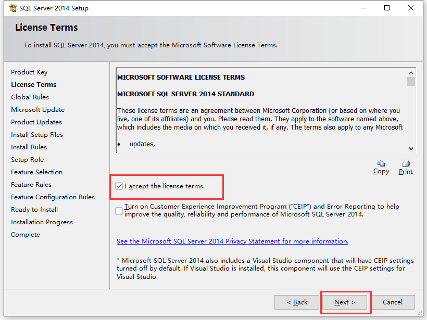Click the scrollbar up arrow on license text

410,72
